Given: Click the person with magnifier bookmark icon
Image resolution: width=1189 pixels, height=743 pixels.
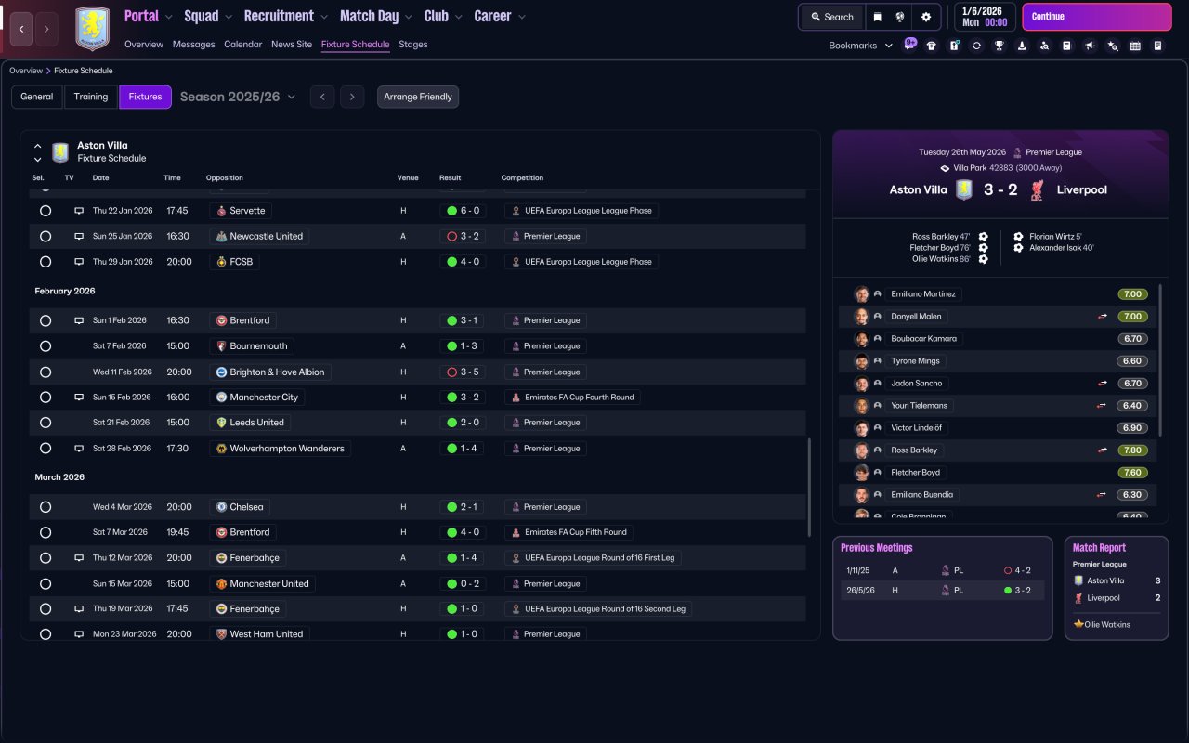Looking at the screenshot, I should [x=1044, y=46].
